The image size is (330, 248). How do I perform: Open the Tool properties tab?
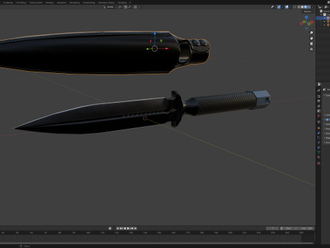[x=319, y=90]
